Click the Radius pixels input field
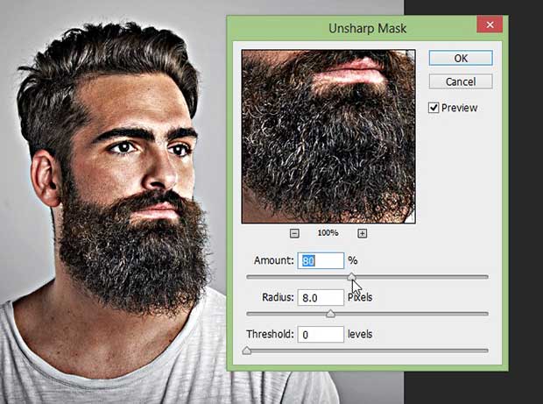Viewport: 543px width, 404px height. coord(321,298)
